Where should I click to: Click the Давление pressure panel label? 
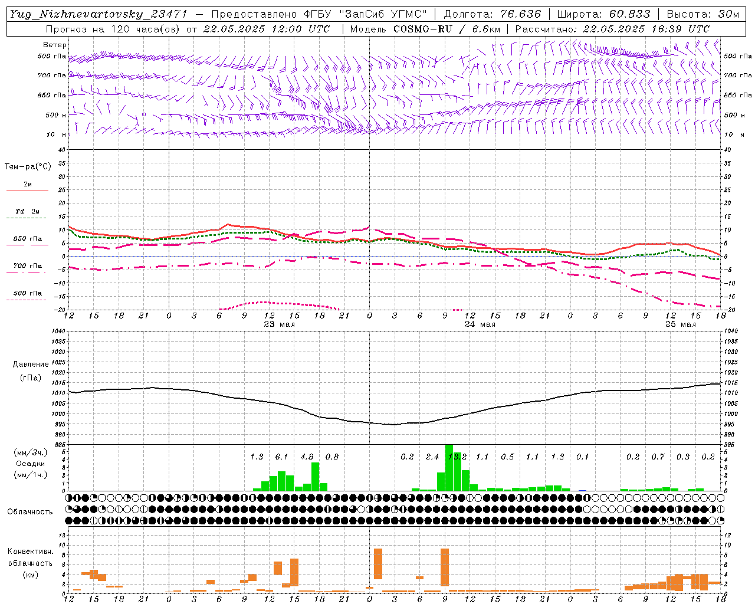click(30, 365)
